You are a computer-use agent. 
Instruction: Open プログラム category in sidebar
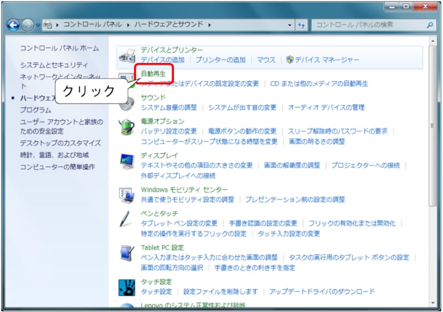coord(35,110)
